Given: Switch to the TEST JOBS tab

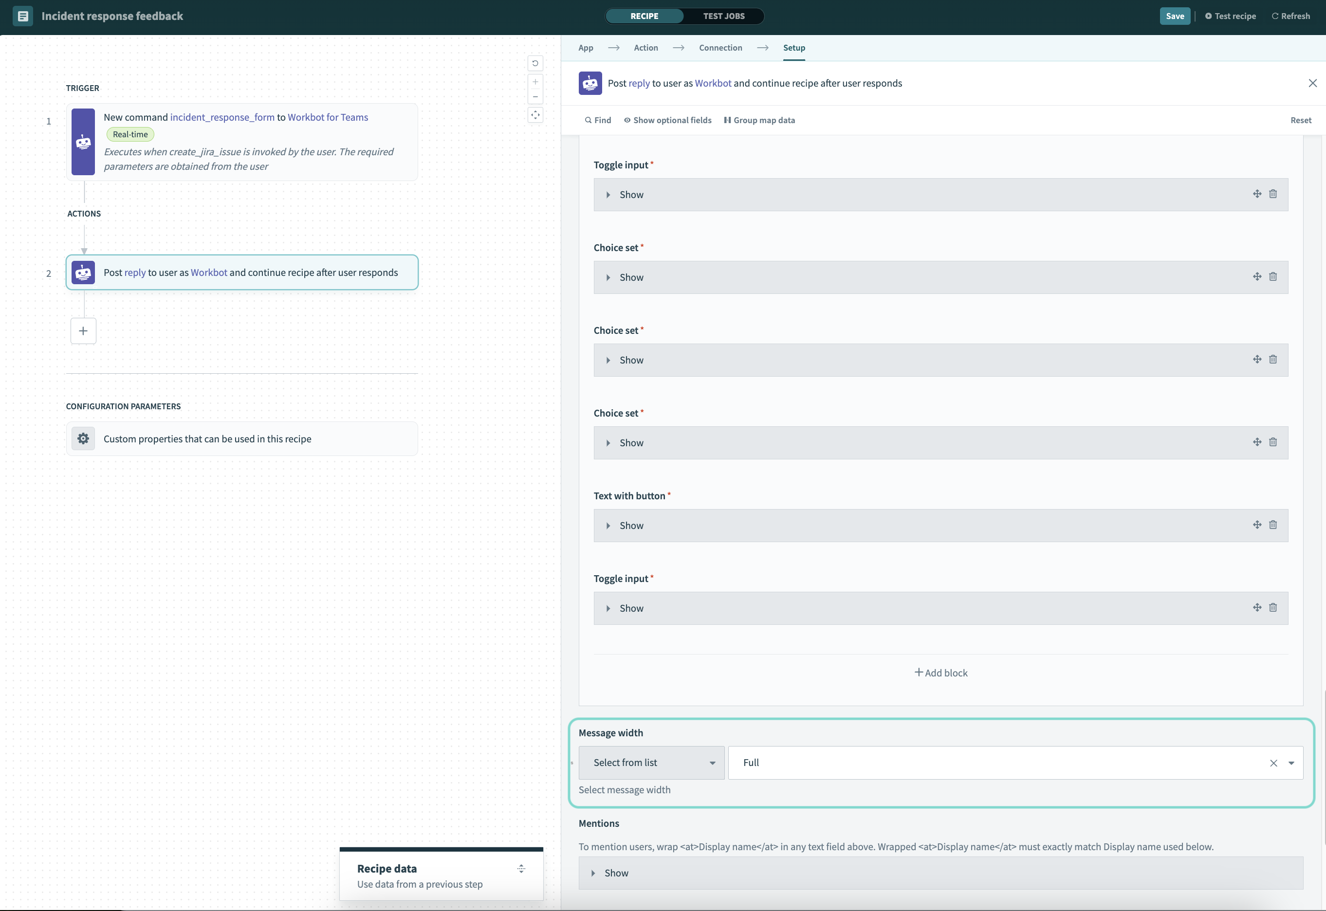Looking at the screenshot, I should (724, 16).
